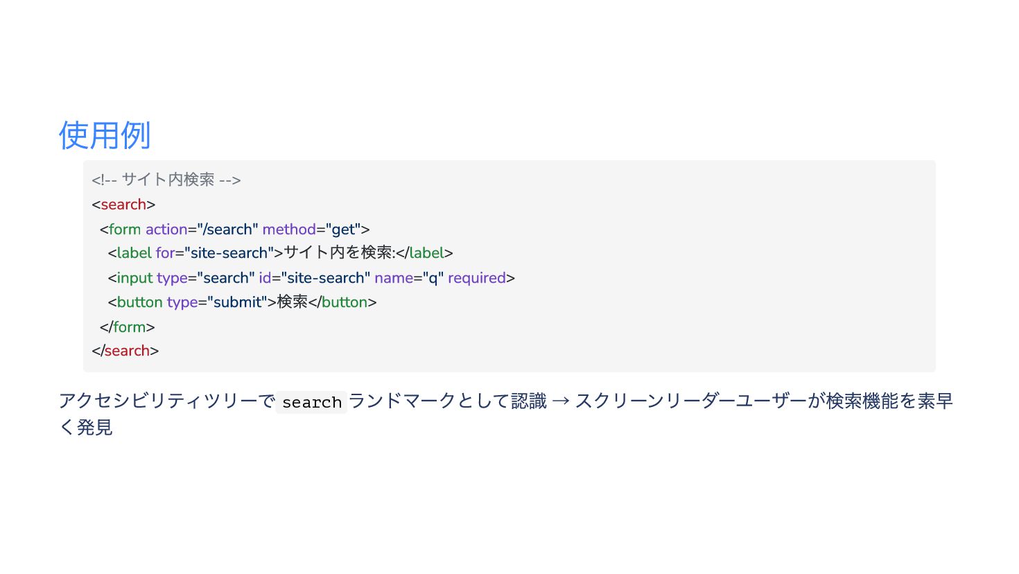Click the closing form tag
The width and height of the screenshot is (1019, 574).
[x=128, y=327]
